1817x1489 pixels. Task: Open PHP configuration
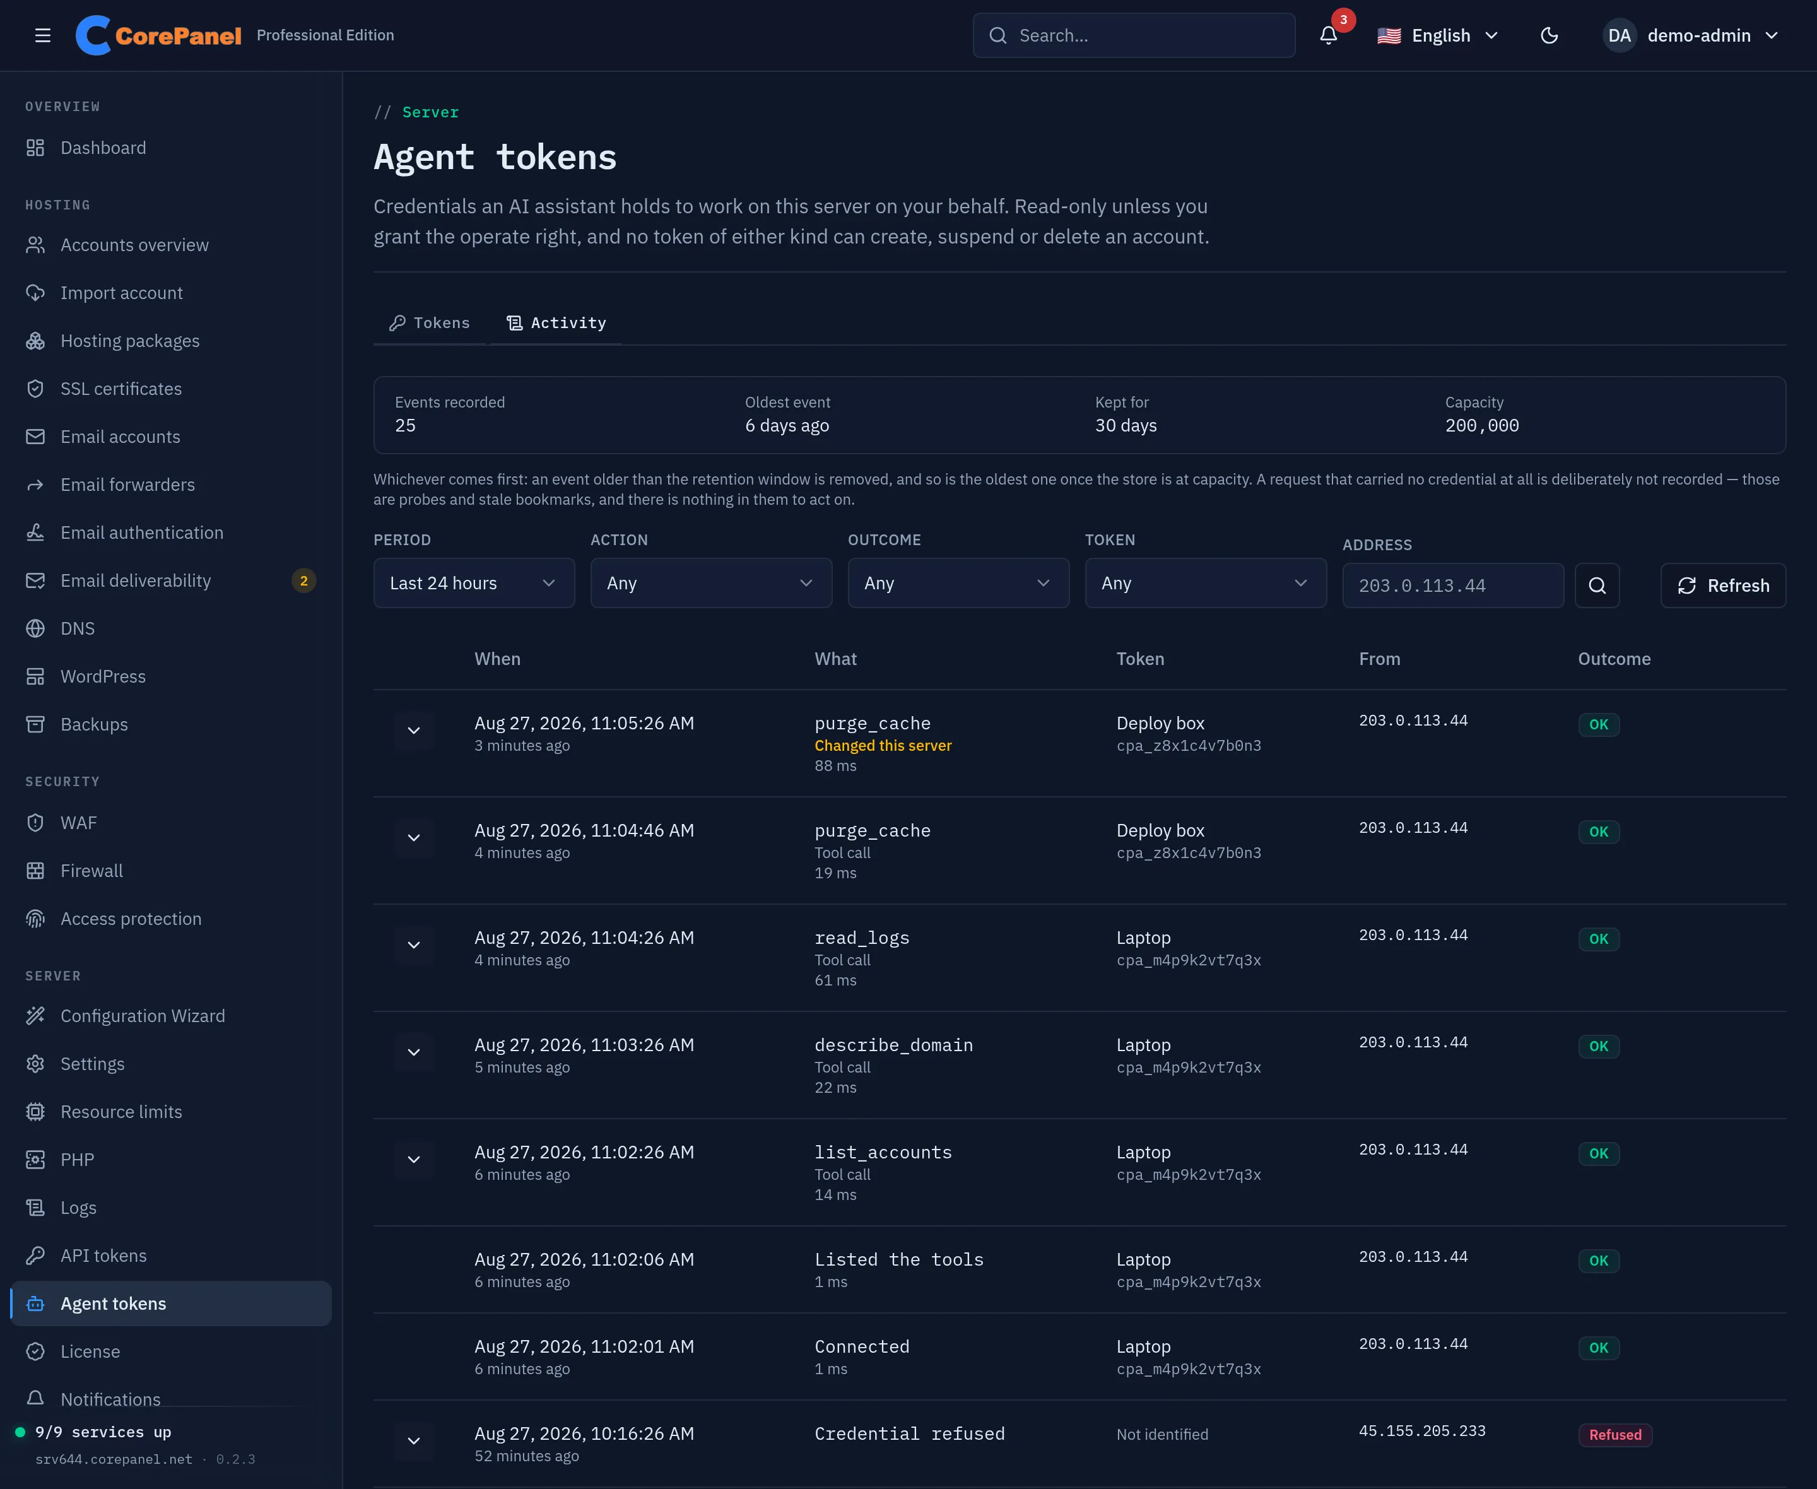(170, 1160)
